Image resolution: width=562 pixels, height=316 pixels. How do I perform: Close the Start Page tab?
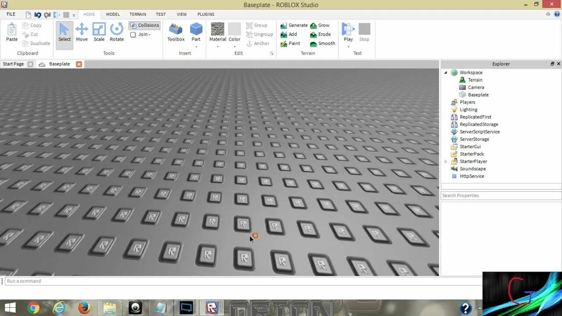pyautogui.click(x=30, y=64)
